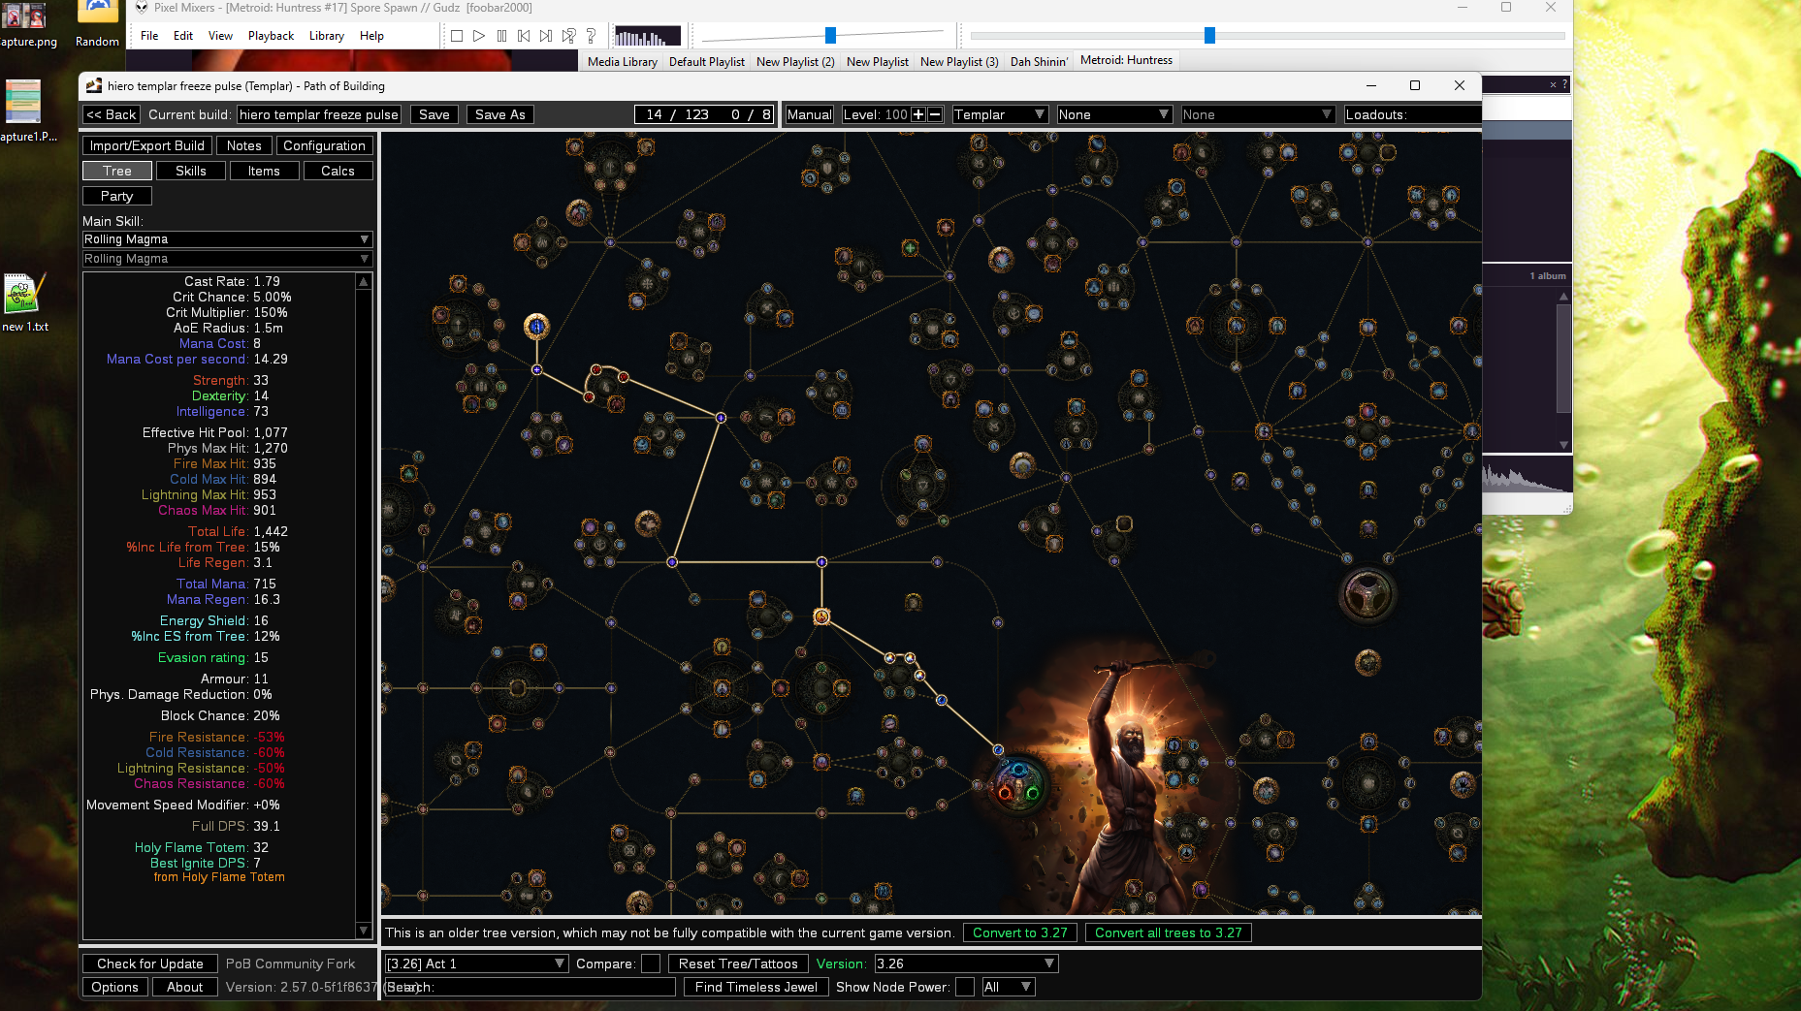Open the tree Version 3.26 dropdown
Screen dimensions: 1801x1011
coord(966,964)
